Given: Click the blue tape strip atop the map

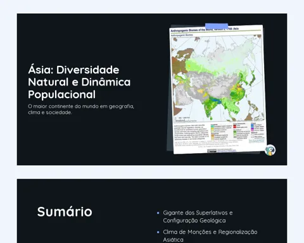Looking at the screenshot, I should [x=217, y=26].
